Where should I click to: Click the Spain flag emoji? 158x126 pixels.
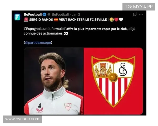click(x=56, y=19)
